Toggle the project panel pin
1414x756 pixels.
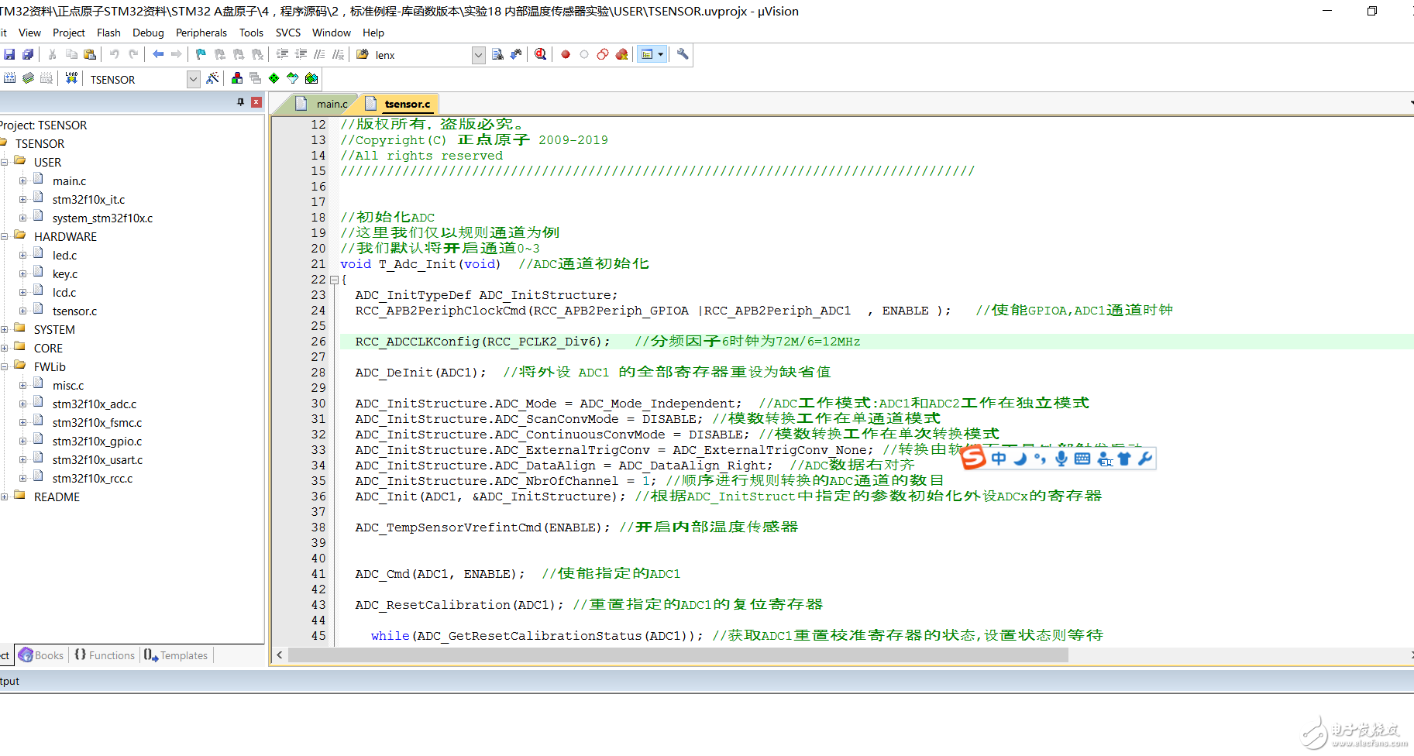tap(240, 102)
